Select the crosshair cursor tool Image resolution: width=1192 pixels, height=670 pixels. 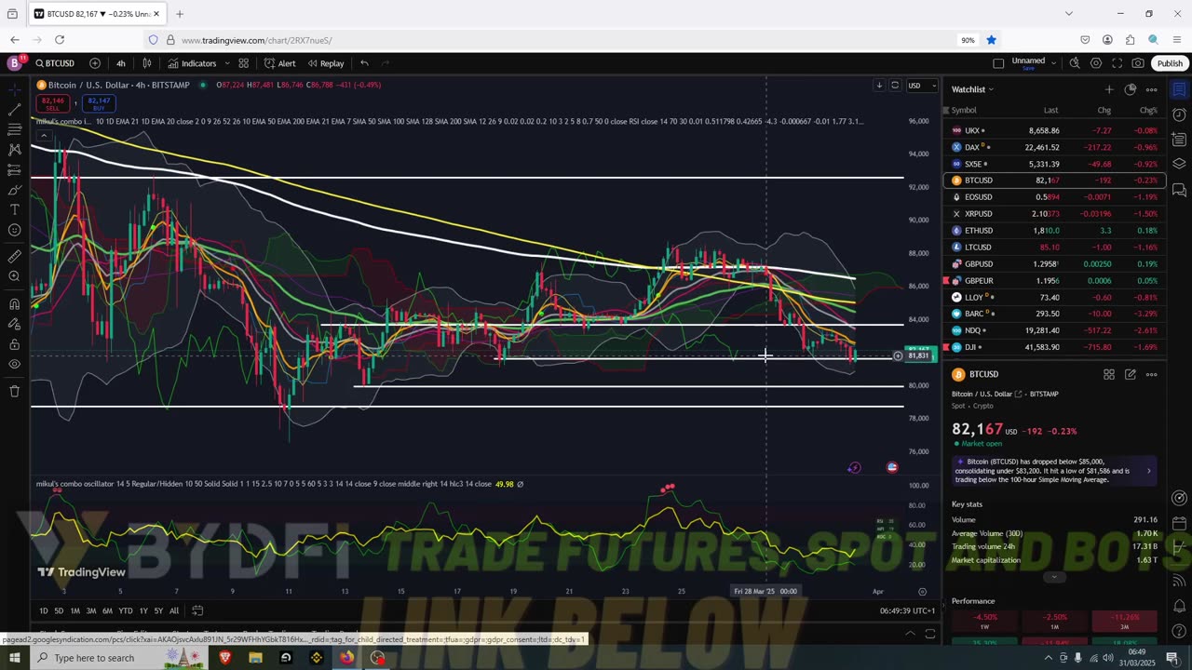click(x=14, y=89)
